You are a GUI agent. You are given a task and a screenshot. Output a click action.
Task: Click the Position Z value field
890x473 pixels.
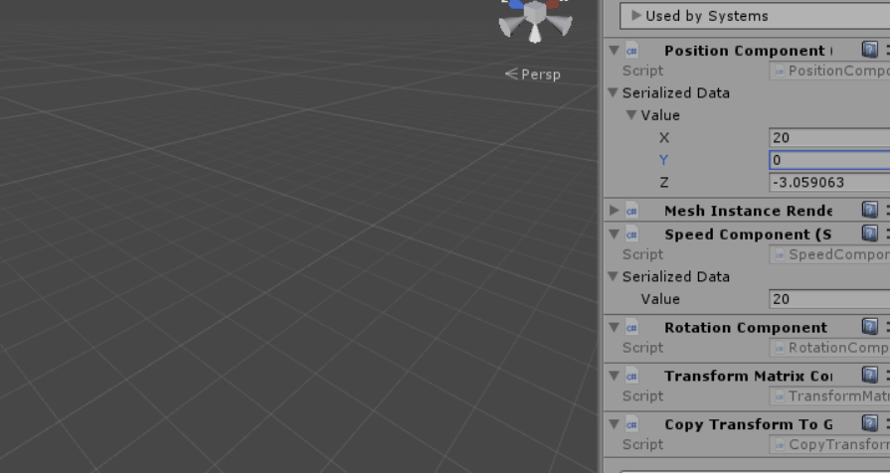pyautogui.click(x=829, y=182)
